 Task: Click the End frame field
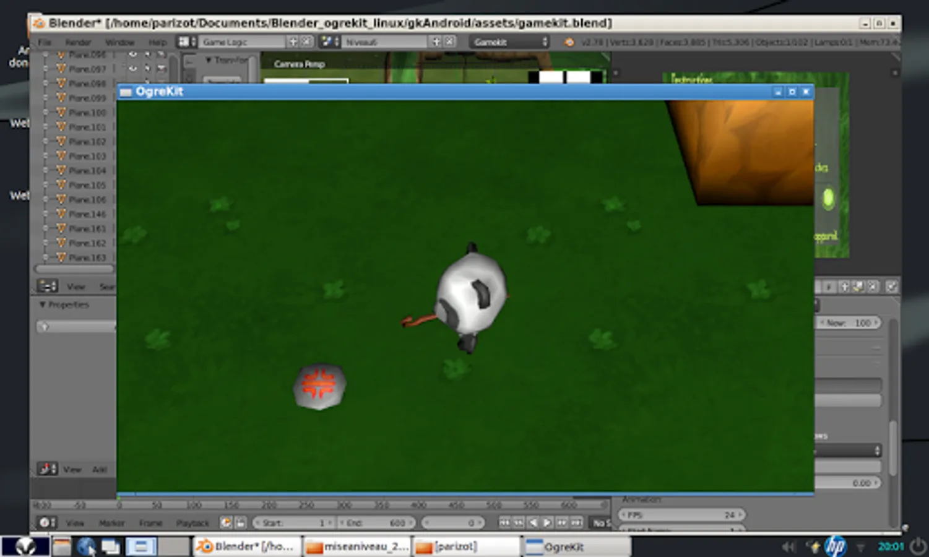point(376,523)
